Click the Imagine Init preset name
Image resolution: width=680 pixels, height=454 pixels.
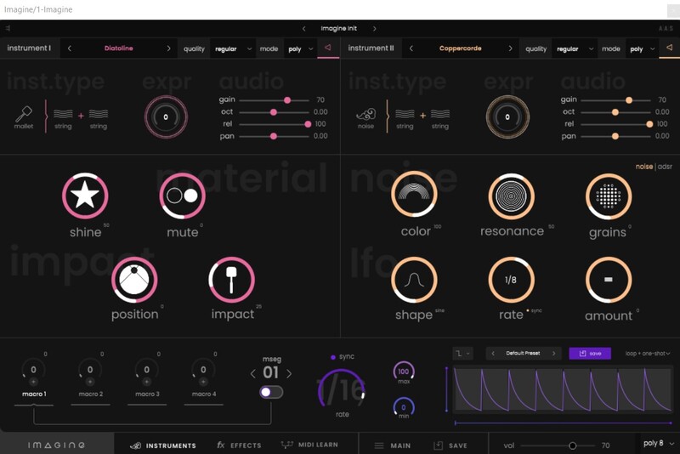[338, 29]
